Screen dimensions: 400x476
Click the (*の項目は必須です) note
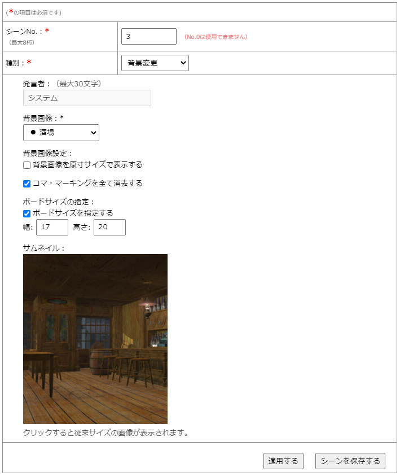[x=34, y=12]
